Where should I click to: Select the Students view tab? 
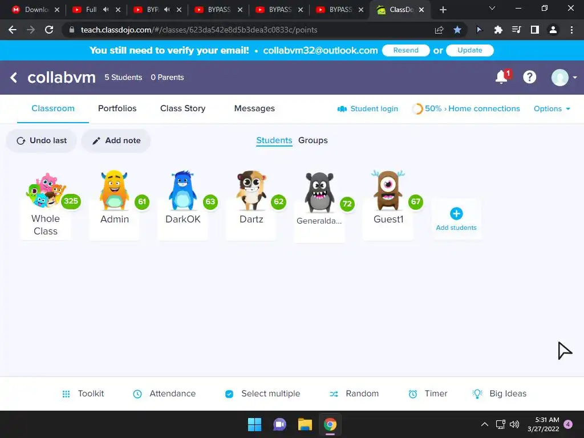pos(274,140)
